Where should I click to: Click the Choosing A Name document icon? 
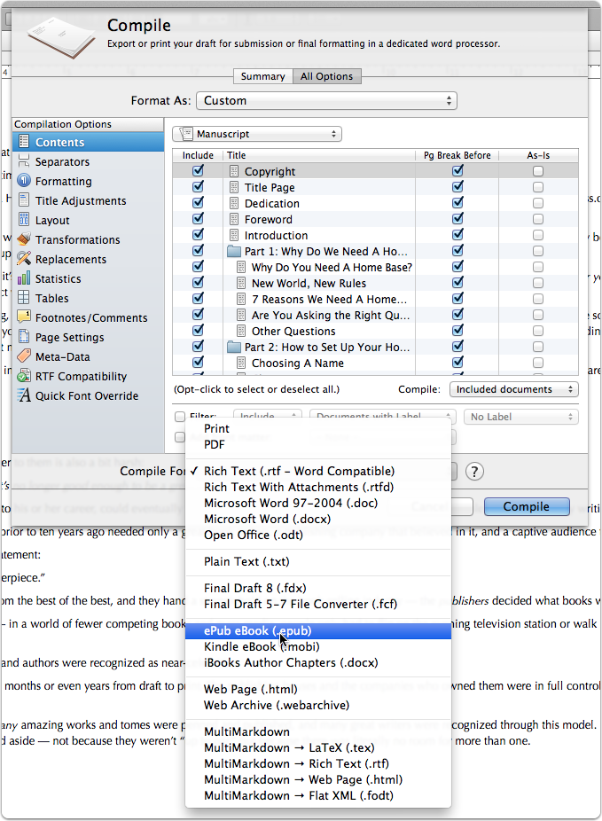pos(241,363)
